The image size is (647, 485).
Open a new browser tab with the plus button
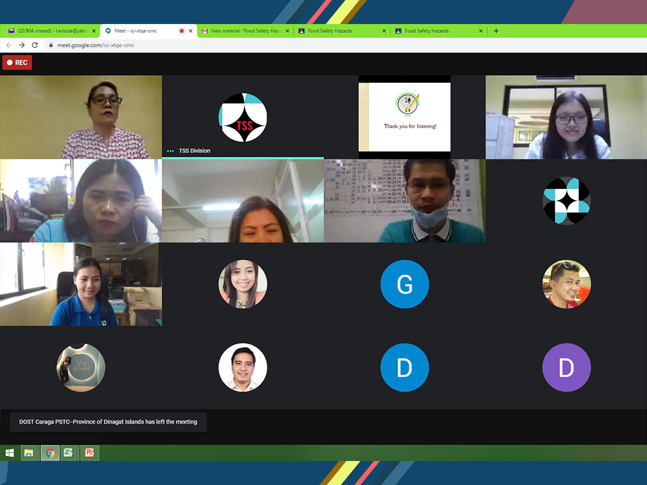pos(496,31)
